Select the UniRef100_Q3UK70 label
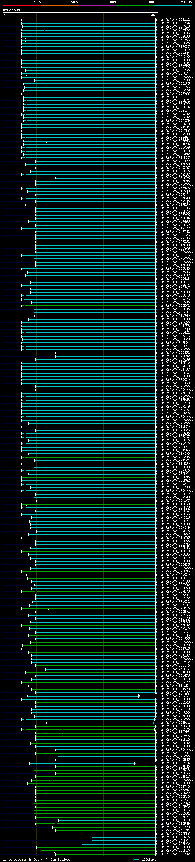This screenshot has width=195, height=862. (x=175, y=427)
